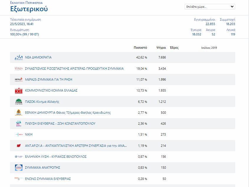
Task: Click the ΕΝΩΝΩ ΣΥΜΜΑΧΙΑ ΕΛΕΥΘΕΡΙΑΣ party name
Action: point(48,179)
